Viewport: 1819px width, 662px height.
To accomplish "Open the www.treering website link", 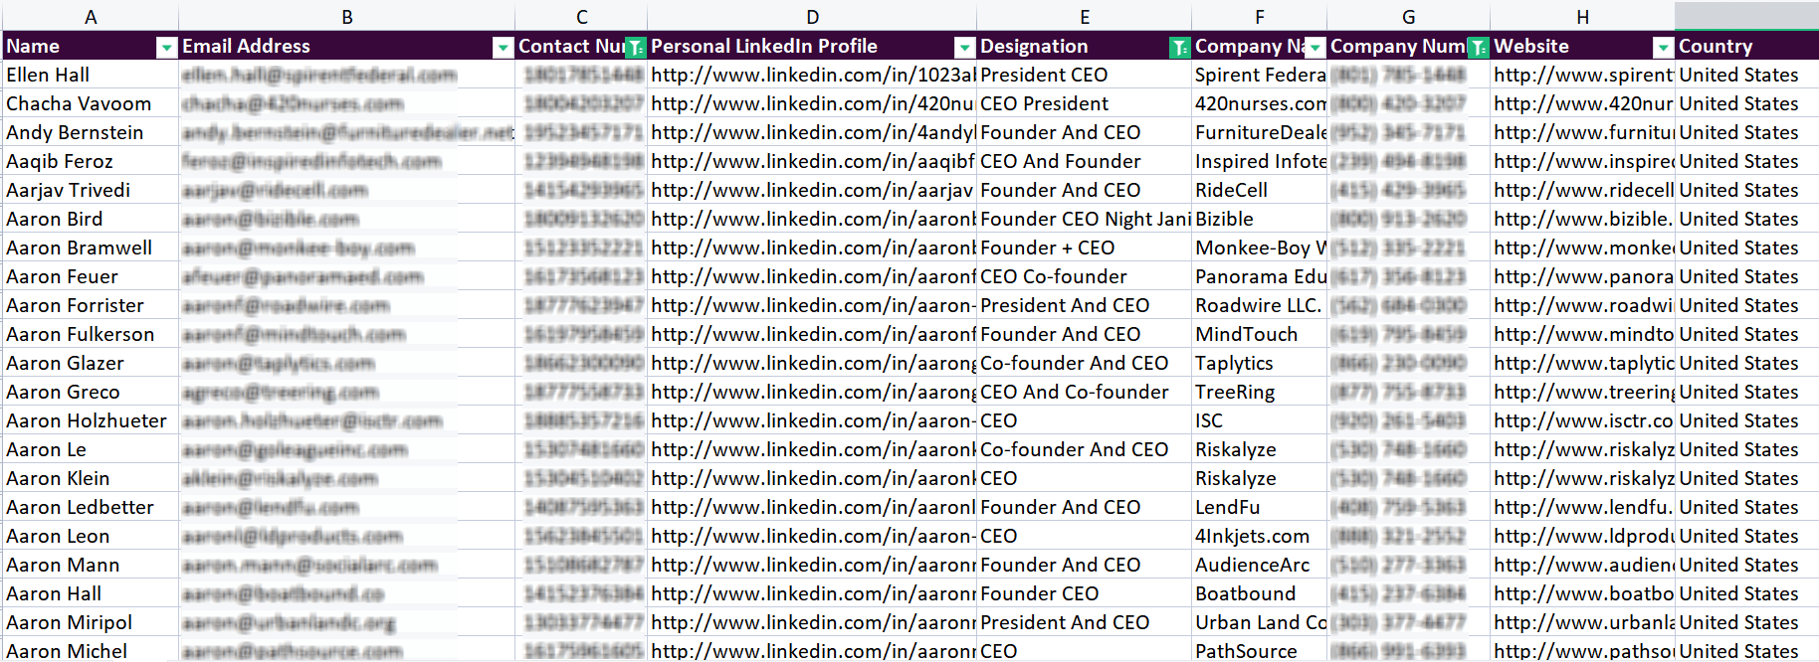I will (x=1583, y=392).
